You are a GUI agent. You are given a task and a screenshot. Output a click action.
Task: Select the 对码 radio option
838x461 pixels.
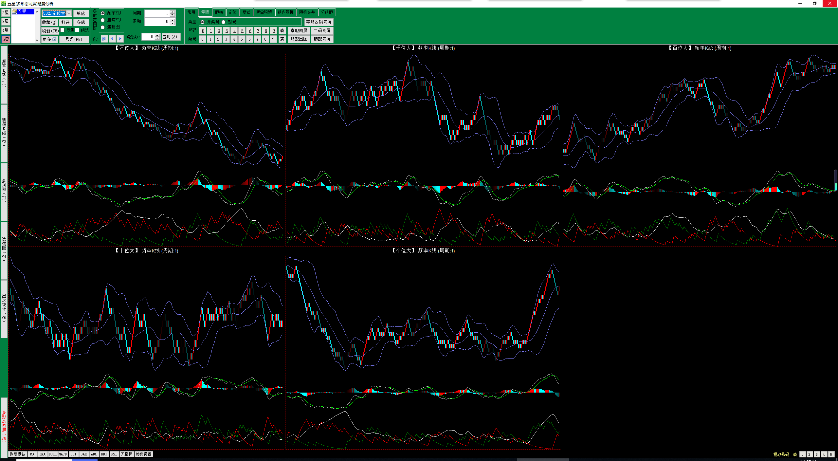point(224,22)
